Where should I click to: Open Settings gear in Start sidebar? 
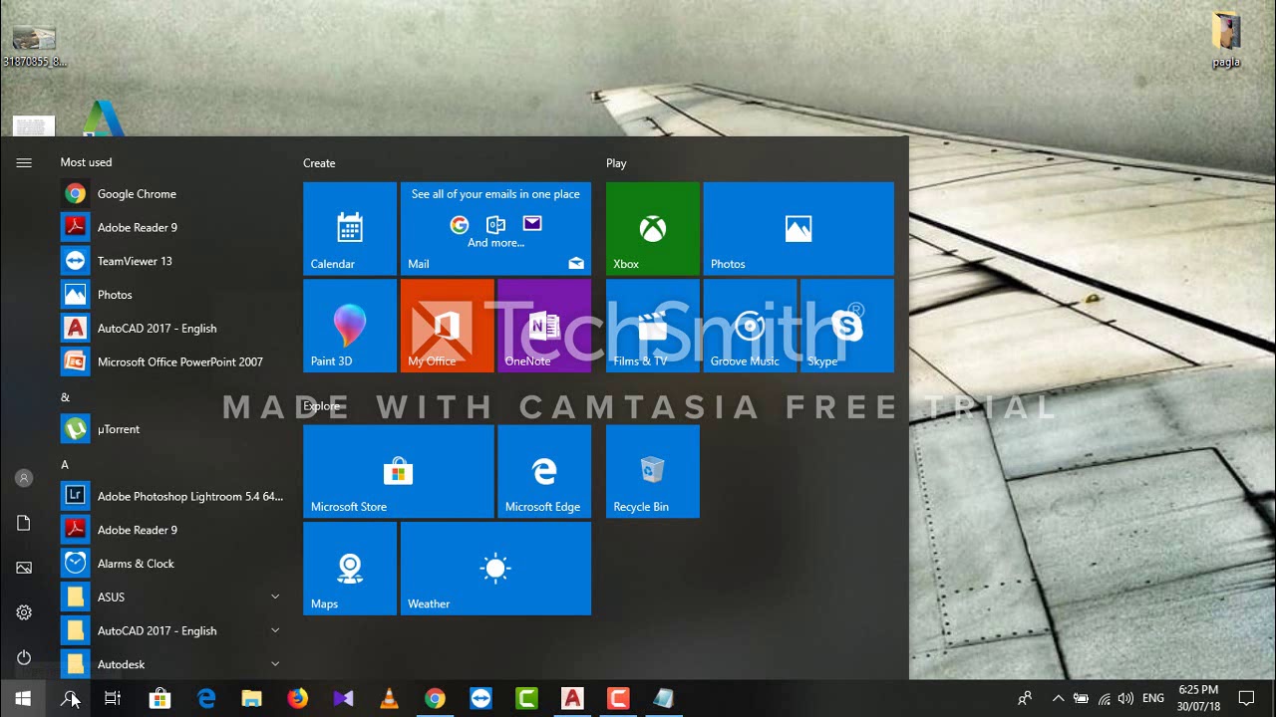(x=24, y=612)
